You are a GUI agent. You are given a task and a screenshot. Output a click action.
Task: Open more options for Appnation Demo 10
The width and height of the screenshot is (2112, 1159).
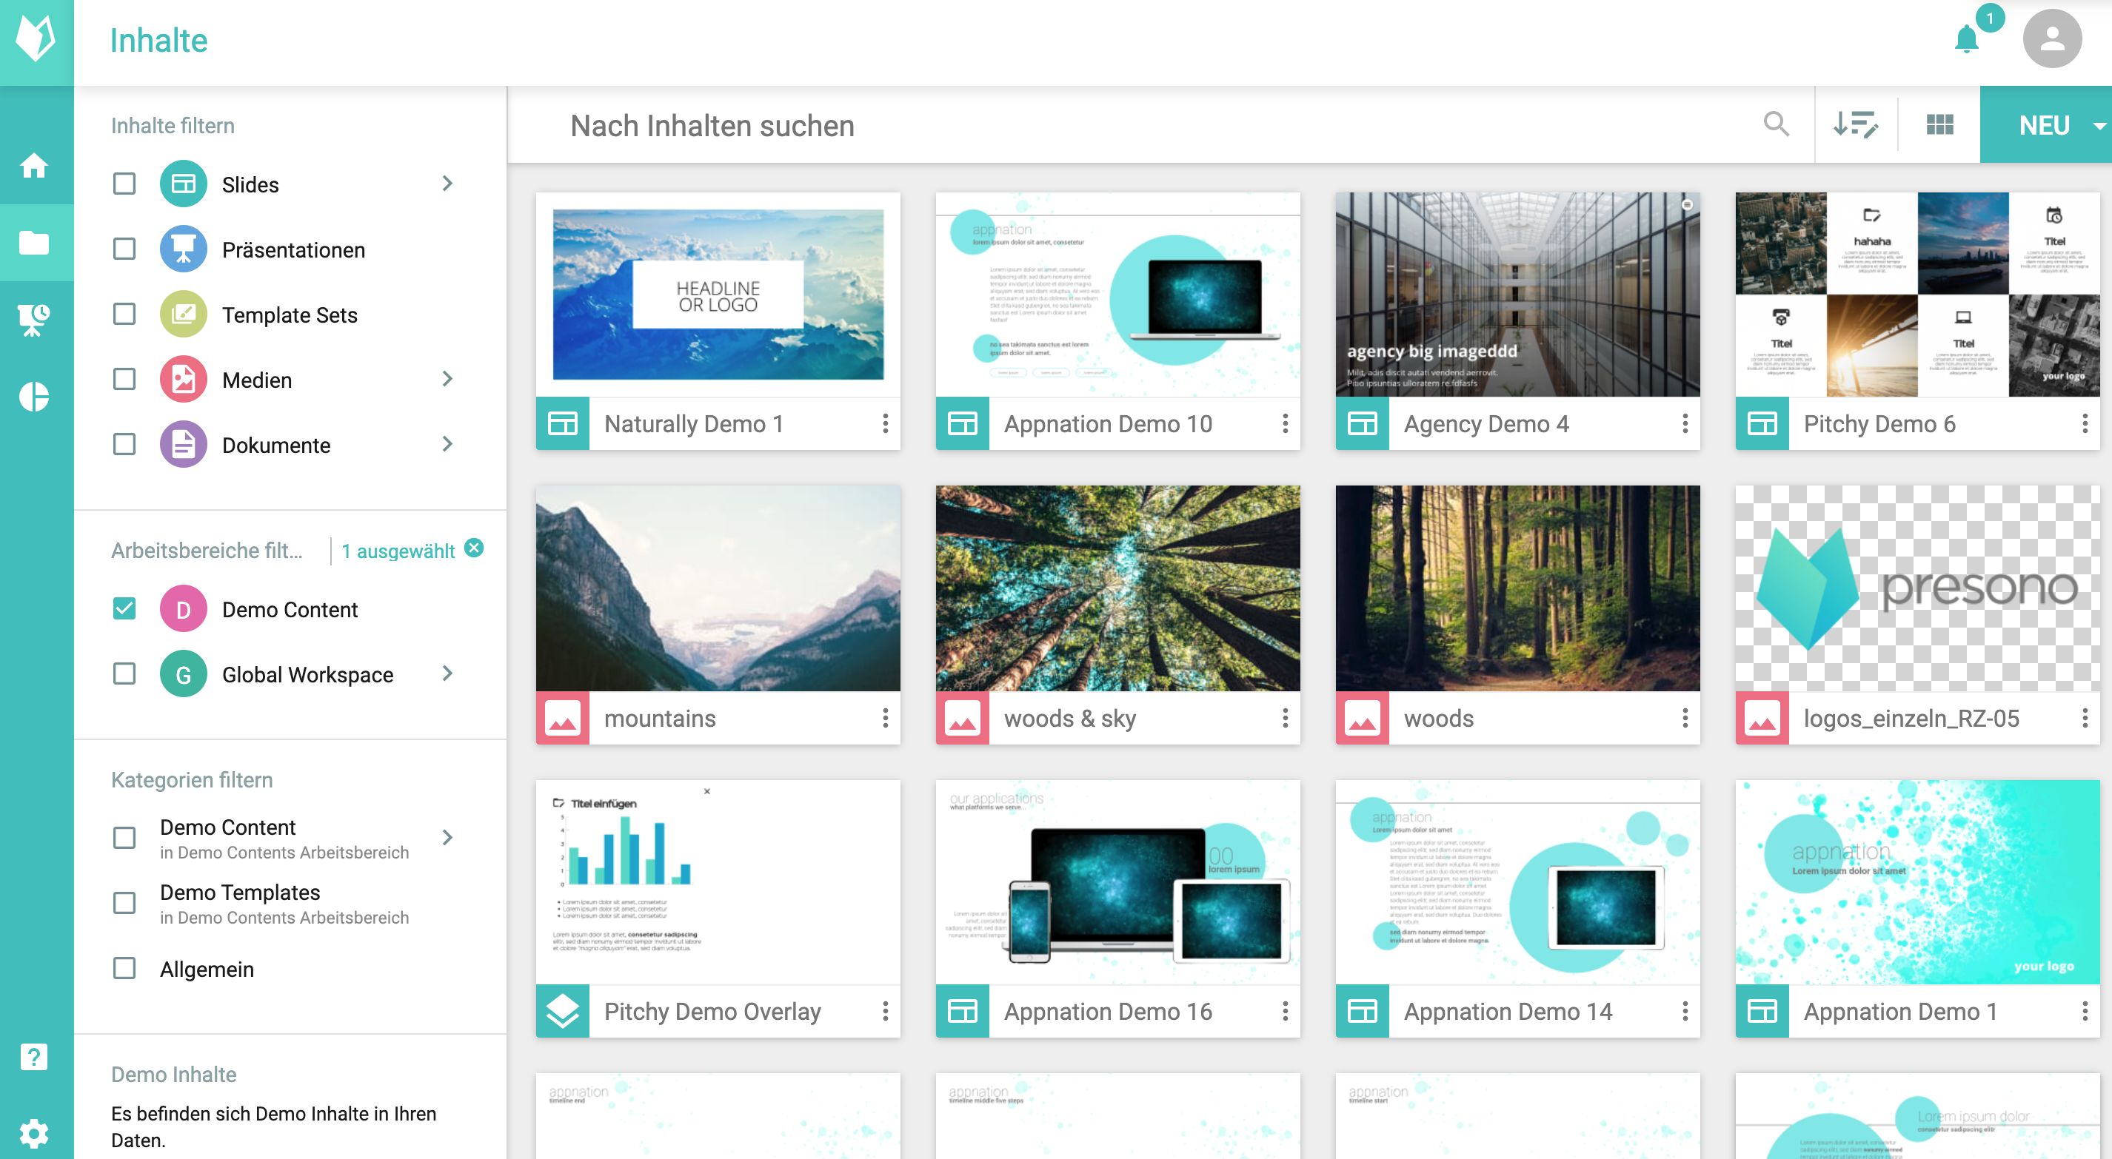[1285, 424]
